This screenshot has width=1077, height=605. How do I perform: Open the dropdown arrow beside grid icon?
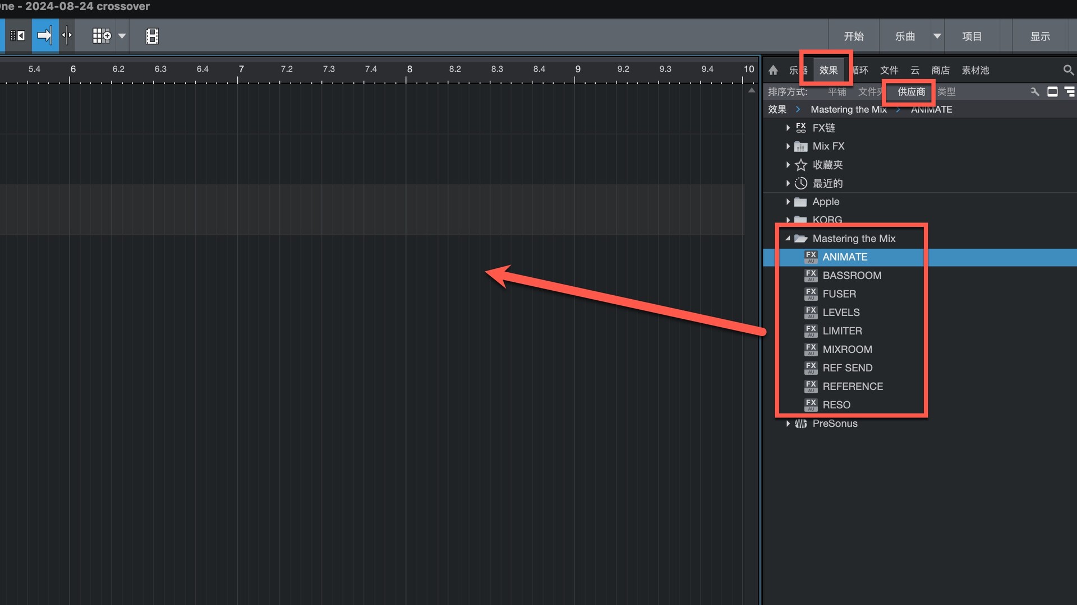click(x=122, y=36)
